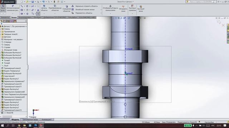Open the Chrome taskbar icon
Image resolution: width=229 pixels, height=128 pixels.
19,126
